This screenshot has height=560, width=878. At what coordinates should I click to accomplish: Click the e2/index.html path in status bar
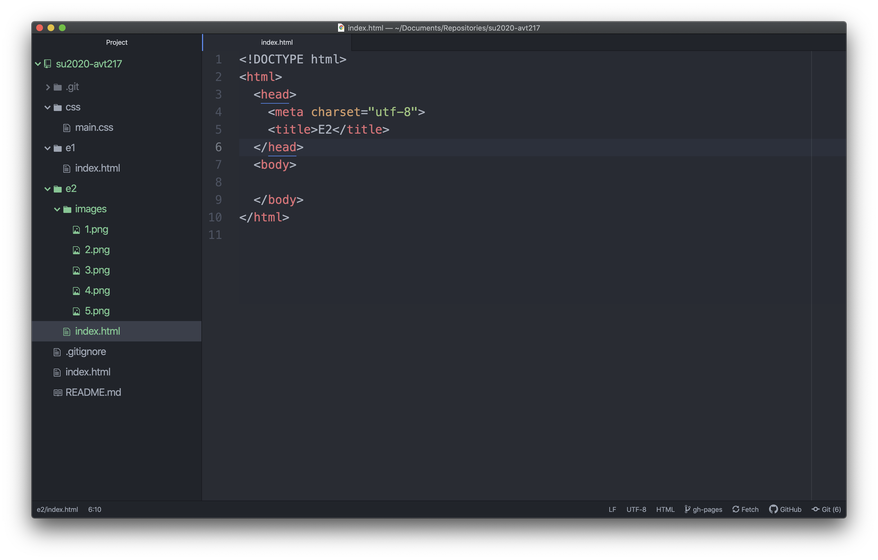click(57, 509)
